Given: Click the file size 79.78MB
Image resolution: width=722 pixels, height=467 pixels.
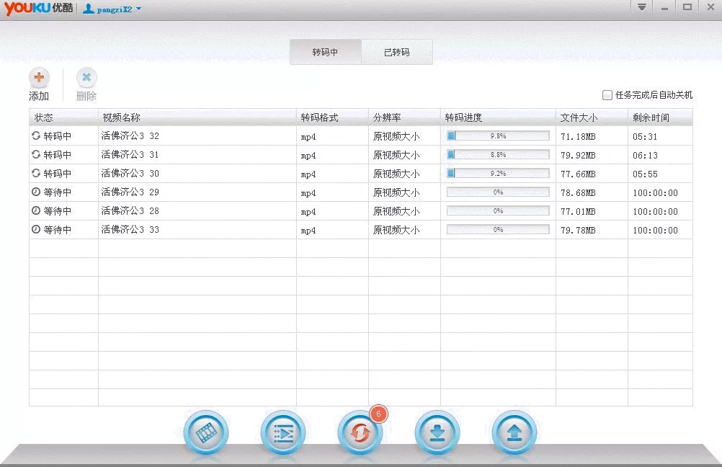Looking at the screenshot, I should [578, 231].
